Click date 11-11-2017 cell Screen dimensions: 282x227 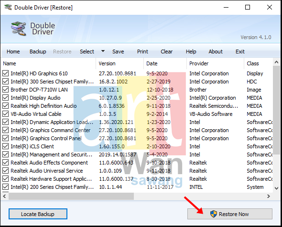click(160, 187)
